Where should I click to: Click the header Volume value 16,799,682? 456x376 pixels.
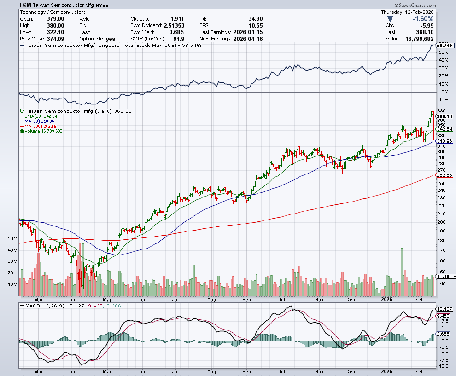click(x=419, y=39)
